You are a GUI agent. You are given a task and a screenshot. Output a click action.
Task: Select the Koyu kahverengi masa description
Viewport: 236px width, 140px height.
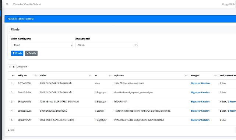tap(129, 83)
